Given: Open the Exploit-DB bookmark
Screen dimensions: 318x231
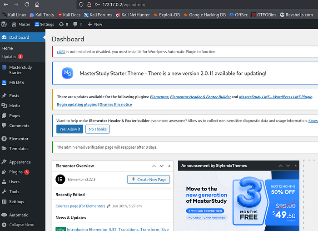Looking at the screenshot, I should pos(167,15).
